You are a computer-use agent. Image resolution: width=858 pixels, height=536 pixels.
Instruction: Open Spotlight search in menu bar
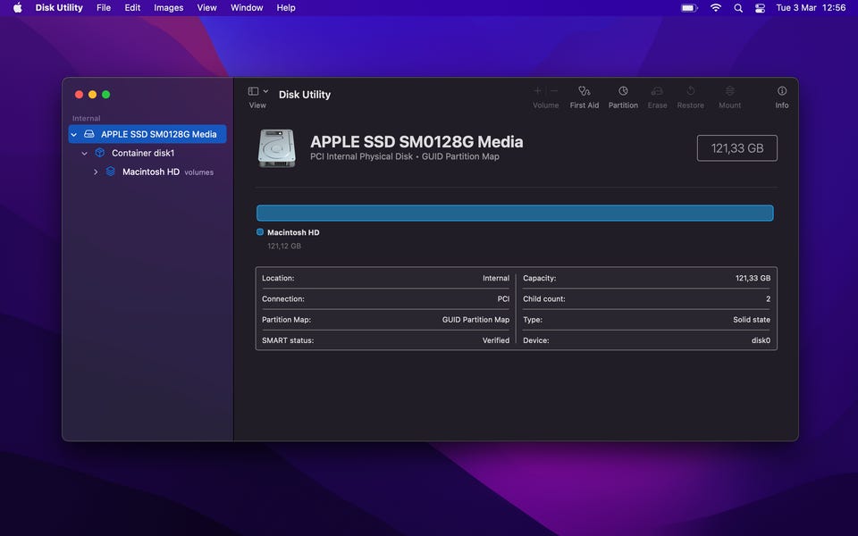tap(738, 8)
